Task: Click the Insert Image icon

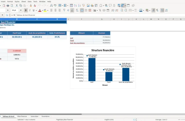Action: coord(88,5)
